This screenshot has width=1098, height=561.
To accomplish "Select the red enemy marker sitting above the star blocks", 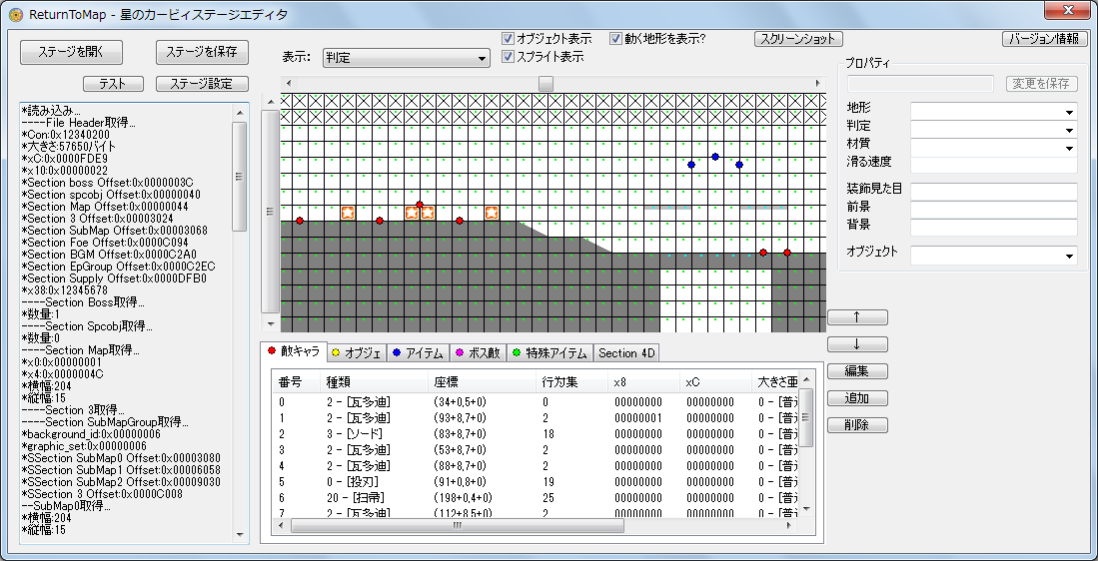I will coord(420,205).
